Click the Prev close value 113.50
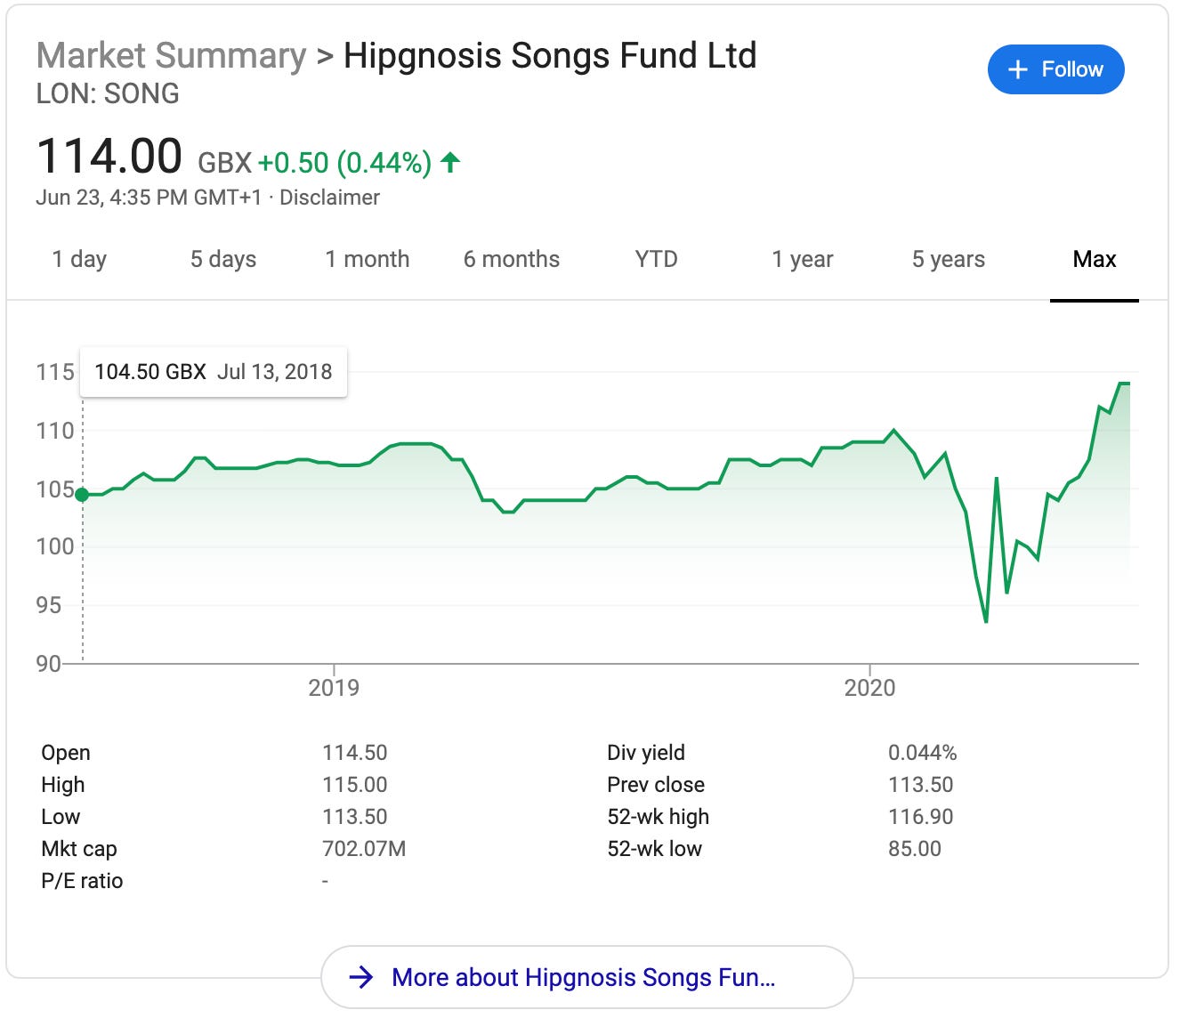 (920, 785)
